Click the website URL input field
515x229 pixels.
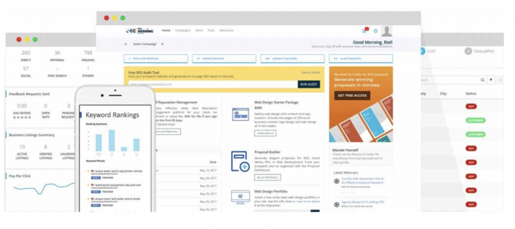pos(212,84)
